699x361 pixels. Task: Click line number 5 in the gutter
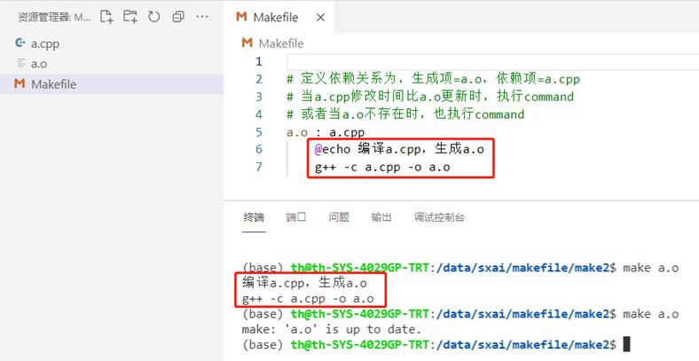259,132
